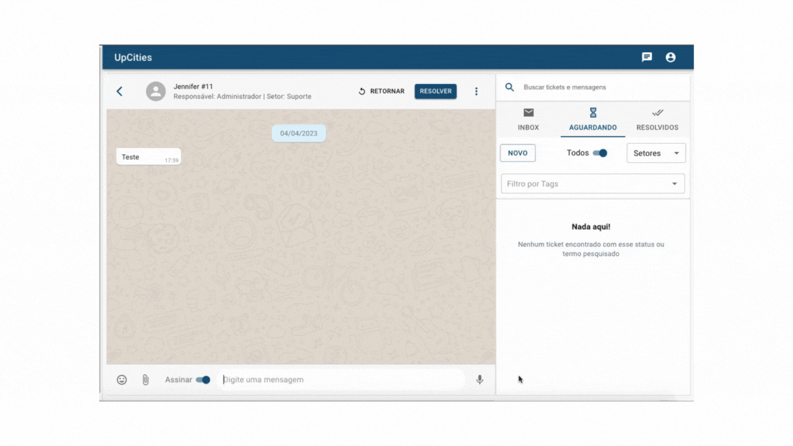Click the UpCities logo title

133,58
